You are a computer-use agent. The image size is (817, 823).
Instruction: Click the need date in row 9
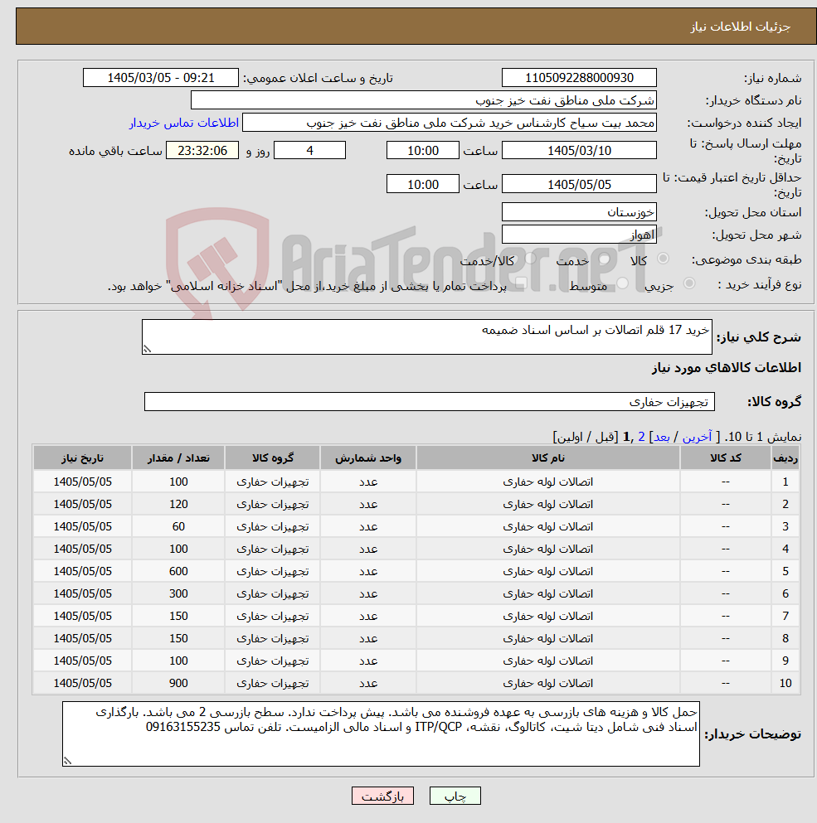click(82, 661)
